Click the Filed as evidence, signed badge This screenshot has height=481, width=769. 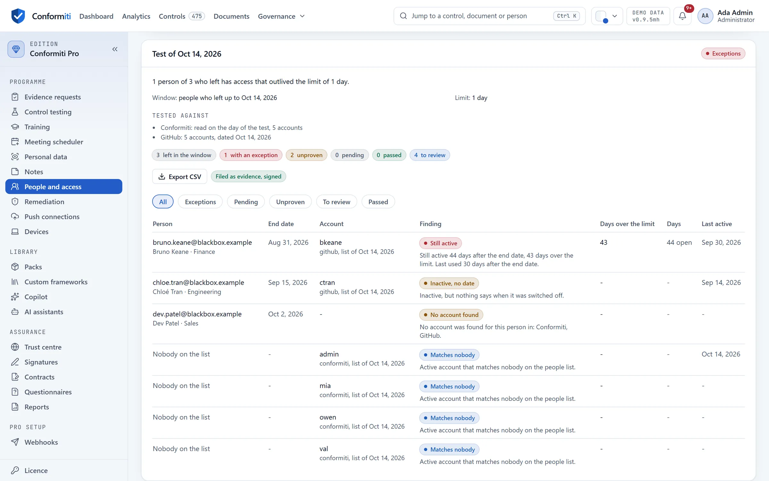point(248,176)
